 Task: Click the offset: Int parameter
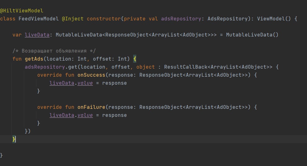point(110,59)
